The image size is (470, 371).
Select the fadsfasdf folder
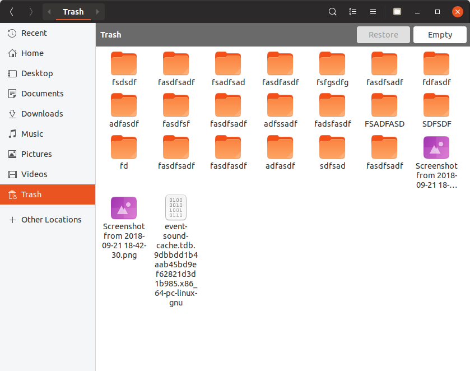pos(332,110)
